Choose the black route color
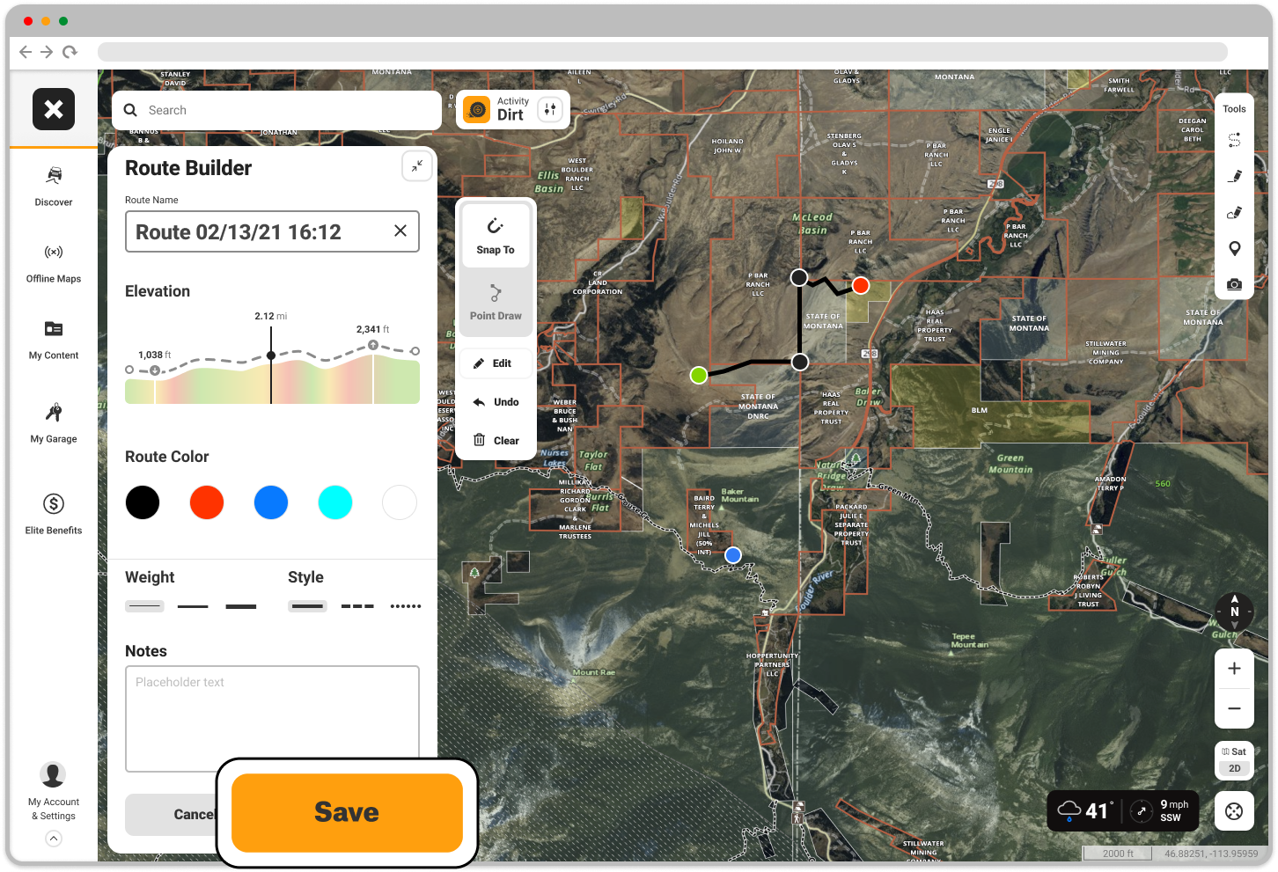Image resolution: width=1278 pixels, height=872 pixels. point(143,502)
